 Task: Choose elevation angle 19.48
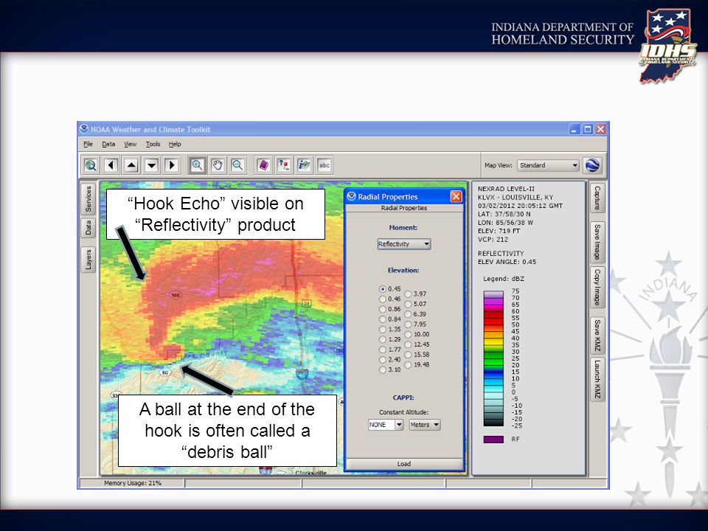point(408,365)
